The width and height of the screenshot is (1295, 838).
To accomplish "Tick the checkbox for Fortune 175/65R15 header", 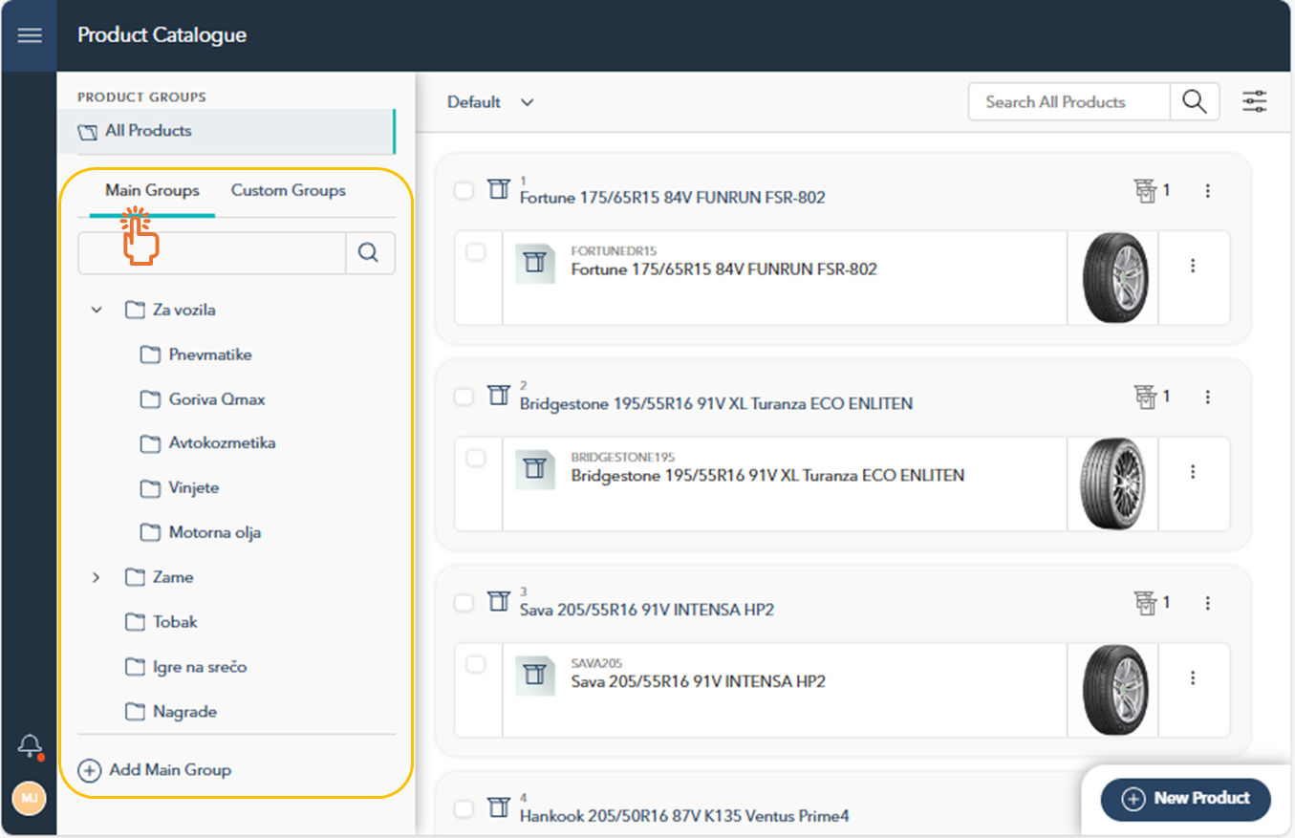I will click(464, 191).
